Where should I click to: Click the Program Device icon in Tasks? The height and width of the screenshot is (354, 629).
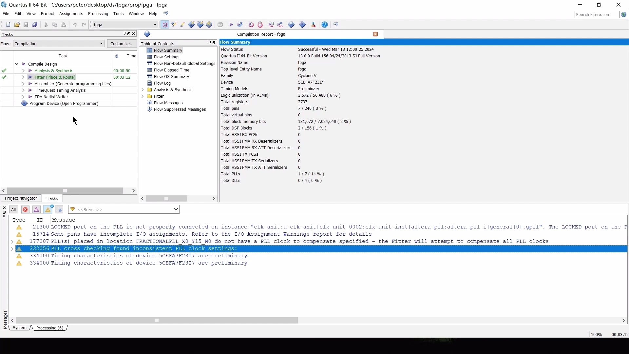click(24, 103)
